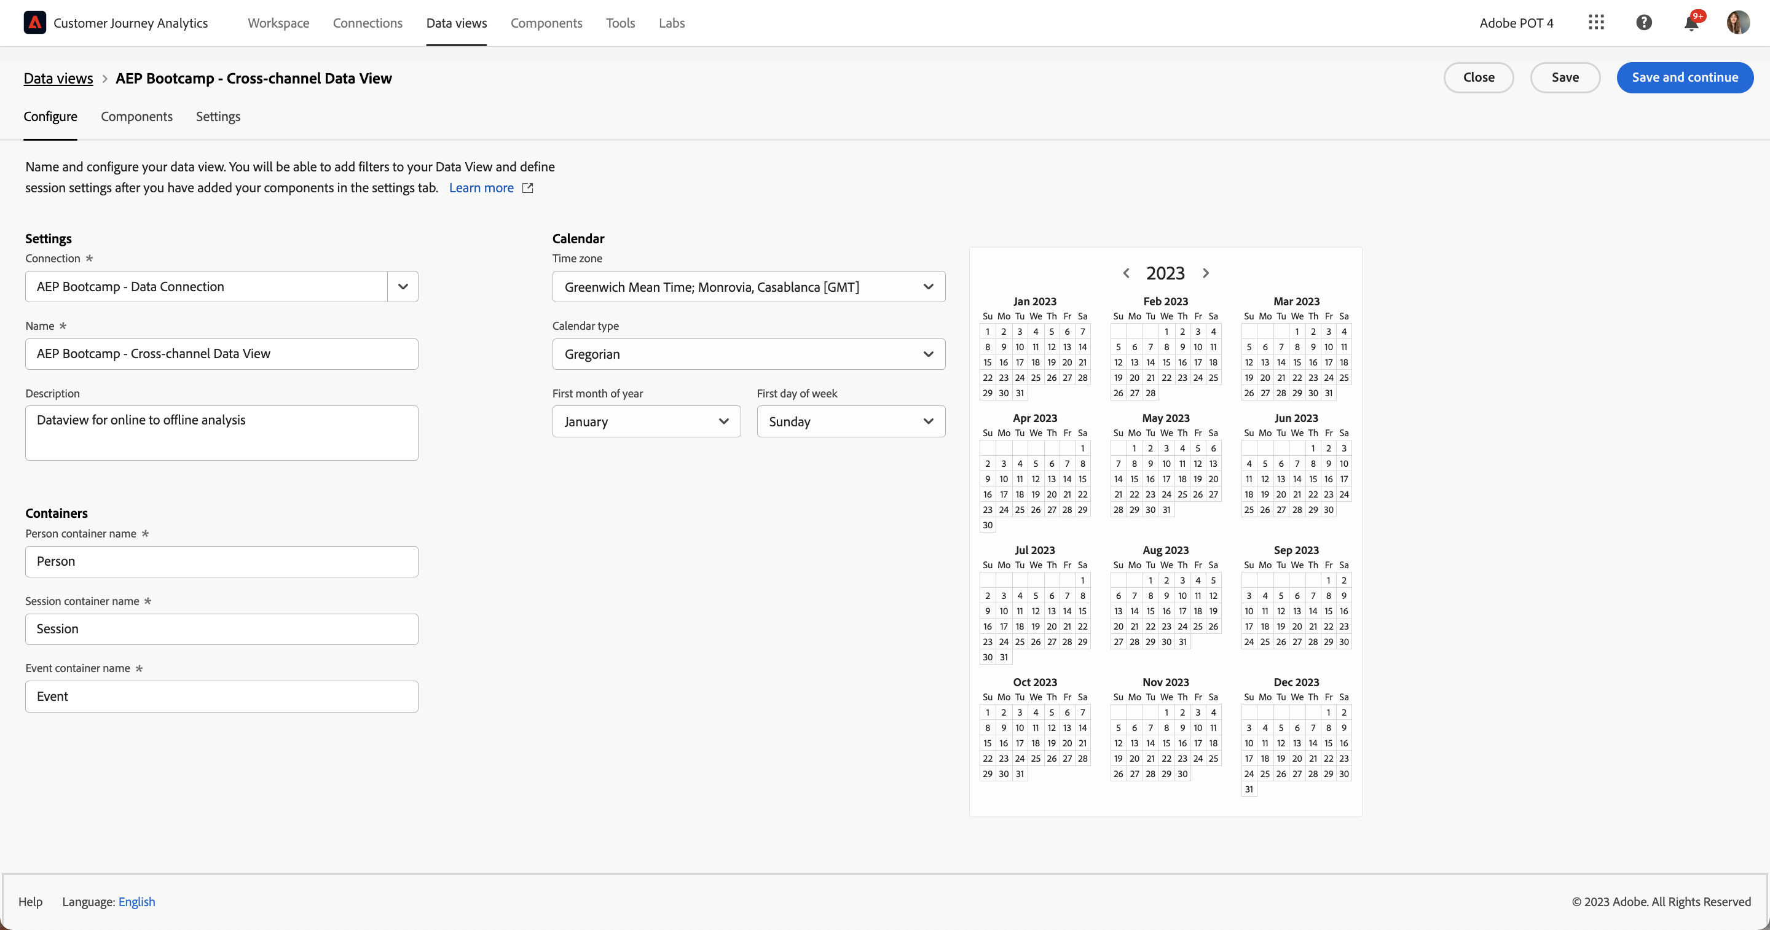The height and width of the screenshot is (930, 1770).
Task: Click the Dec 2023 month heading
Action: [x=1296, y=682]
